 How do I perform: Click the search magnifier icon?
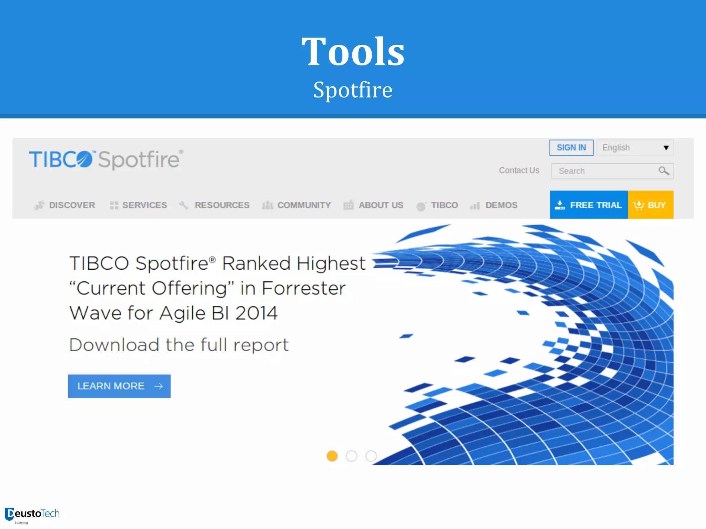click(x=664, y=171)
